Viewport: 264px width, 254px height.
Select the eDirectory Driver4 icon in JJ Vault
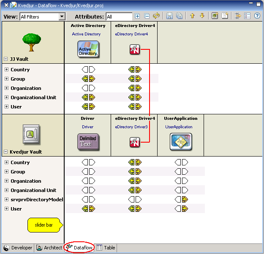(135, 49)
